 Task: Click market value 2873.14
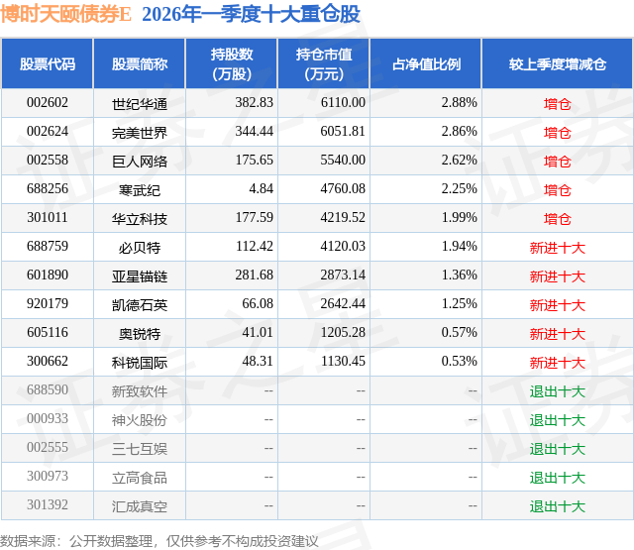coord(343,275)
